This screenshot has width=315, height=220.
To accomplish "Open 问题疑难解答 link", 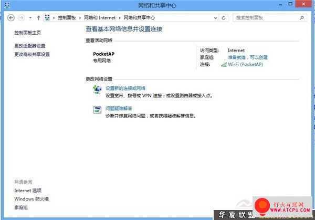I will point(119,108).
